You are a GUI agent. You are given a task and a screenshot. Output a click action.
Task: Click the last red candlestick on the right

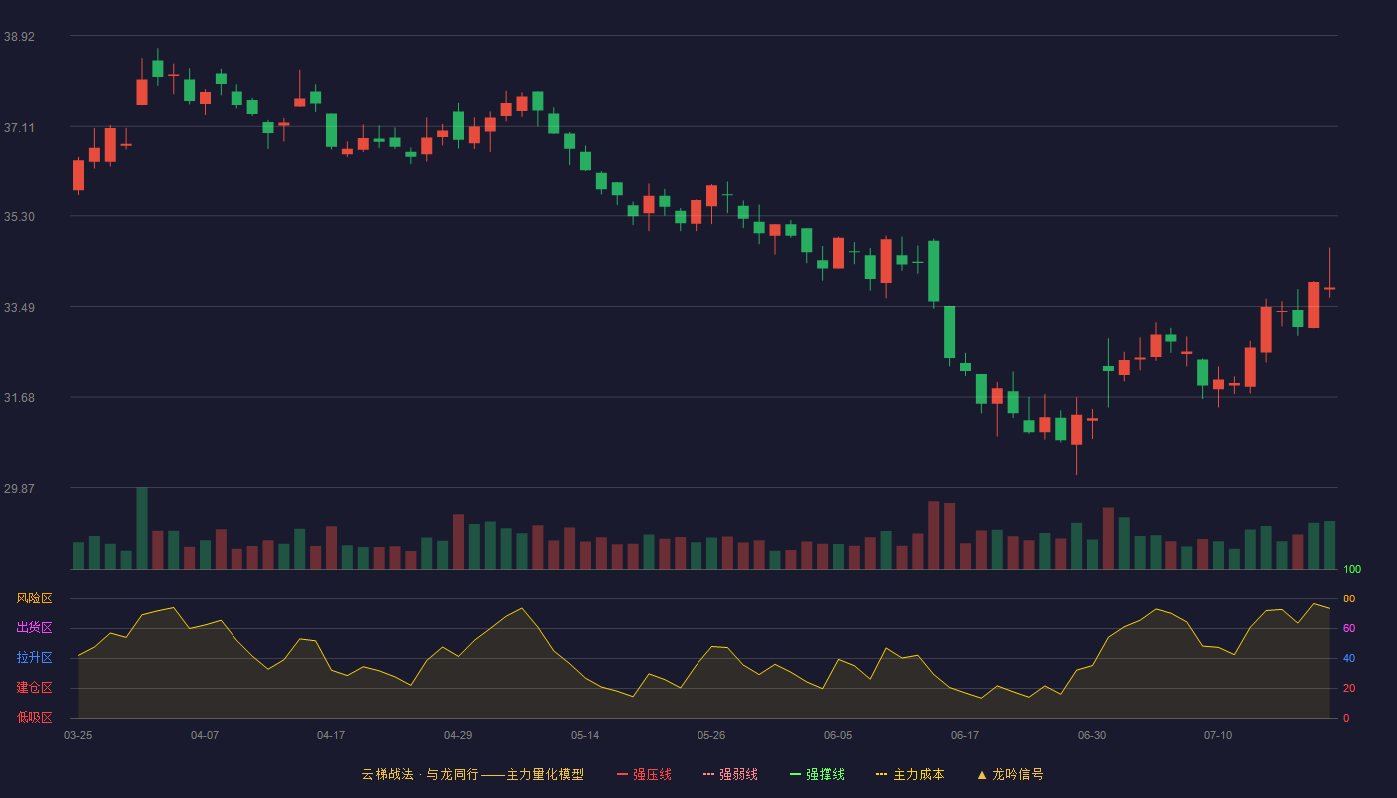(1329, 288)
